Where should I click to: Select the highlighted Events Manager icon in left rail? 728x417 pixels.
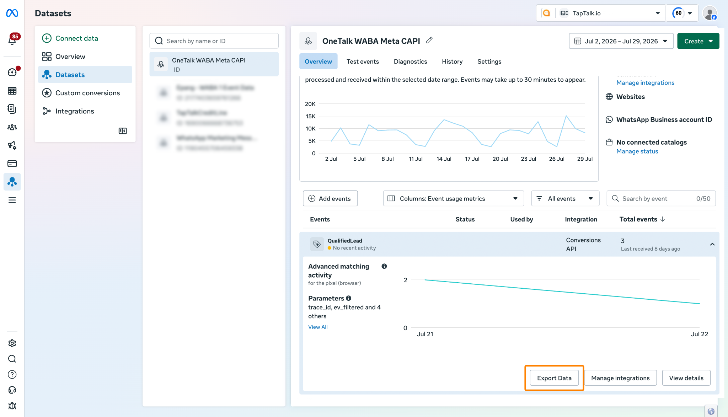(12, 182)
